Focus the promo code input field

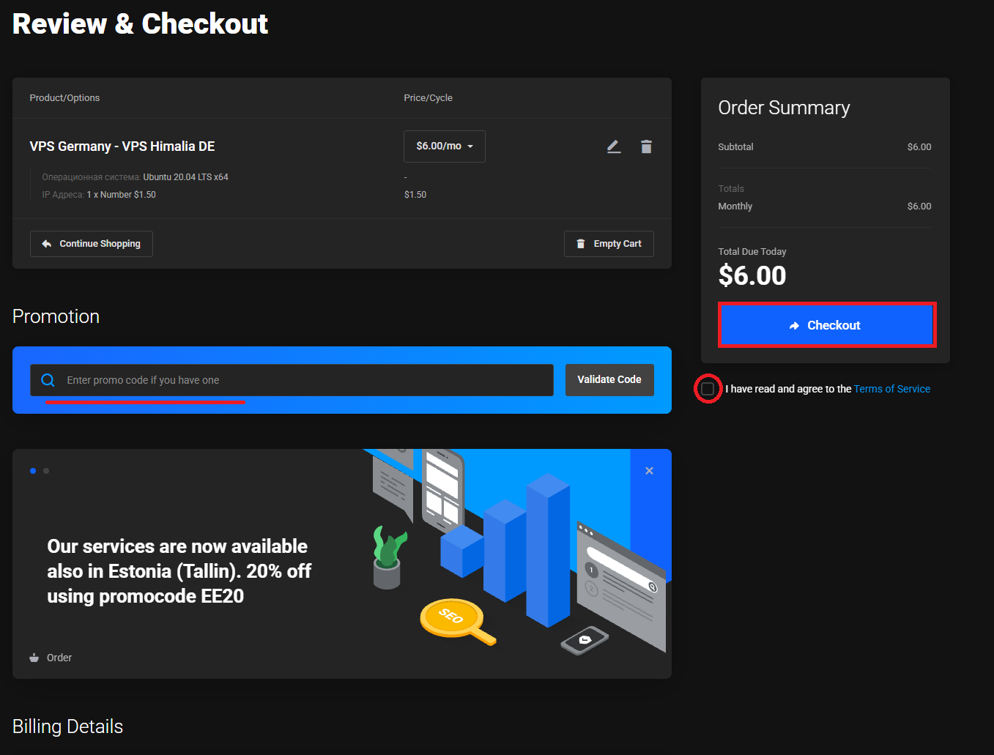(292, 380)
